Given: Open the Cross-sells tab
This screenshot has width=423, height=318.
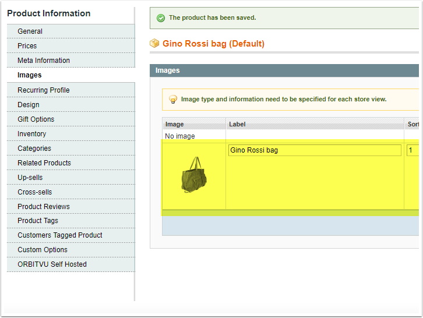Looking at the screenshot, I should 70,192.
